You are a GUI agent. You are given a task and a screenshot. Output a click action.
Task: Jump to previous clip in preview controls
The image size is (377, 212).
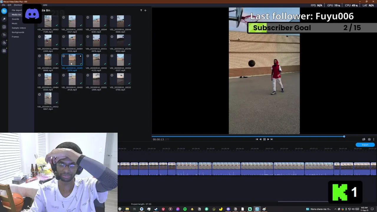[x=257, y=139]
